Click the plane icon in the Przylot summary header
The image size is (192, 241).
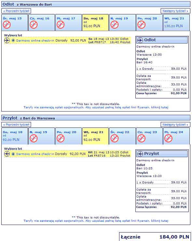pyautogui.click(x=140, y=154)
